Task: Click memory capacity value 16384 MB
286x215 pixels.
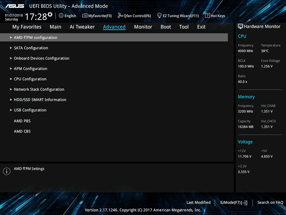Action: pyautogui.click(x=246, y=127)
